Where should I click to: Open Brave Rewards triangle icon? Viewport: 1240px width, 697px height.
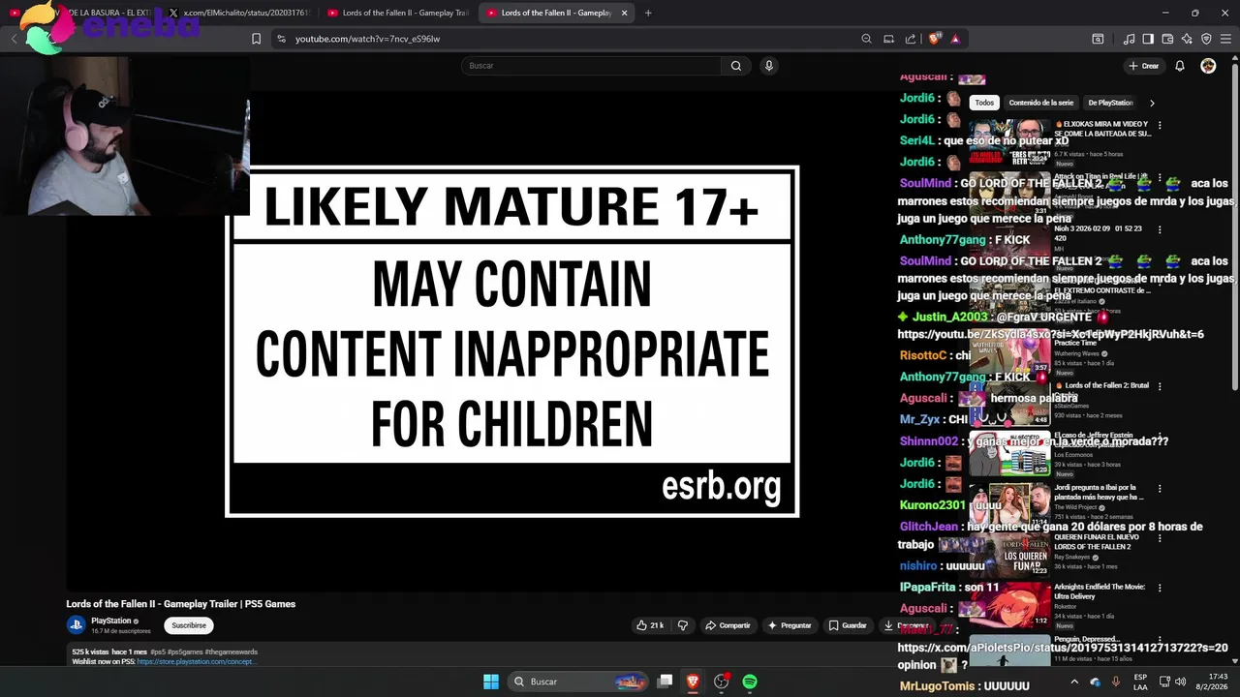(955, 39)
